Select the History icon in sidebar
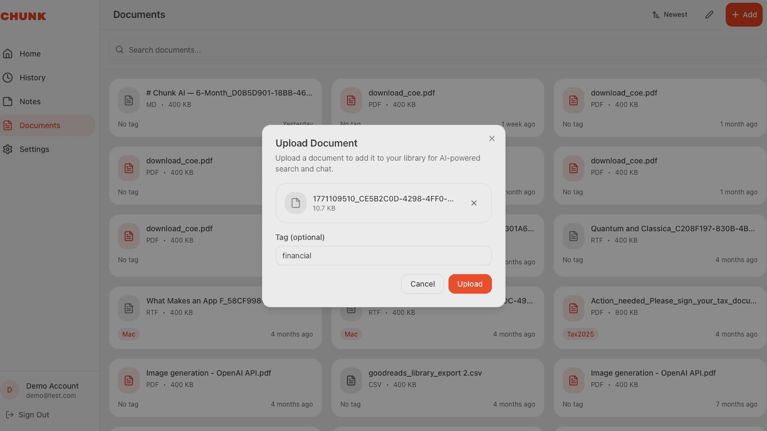Viewport: 767px width, 431px height. pos(8,77)
